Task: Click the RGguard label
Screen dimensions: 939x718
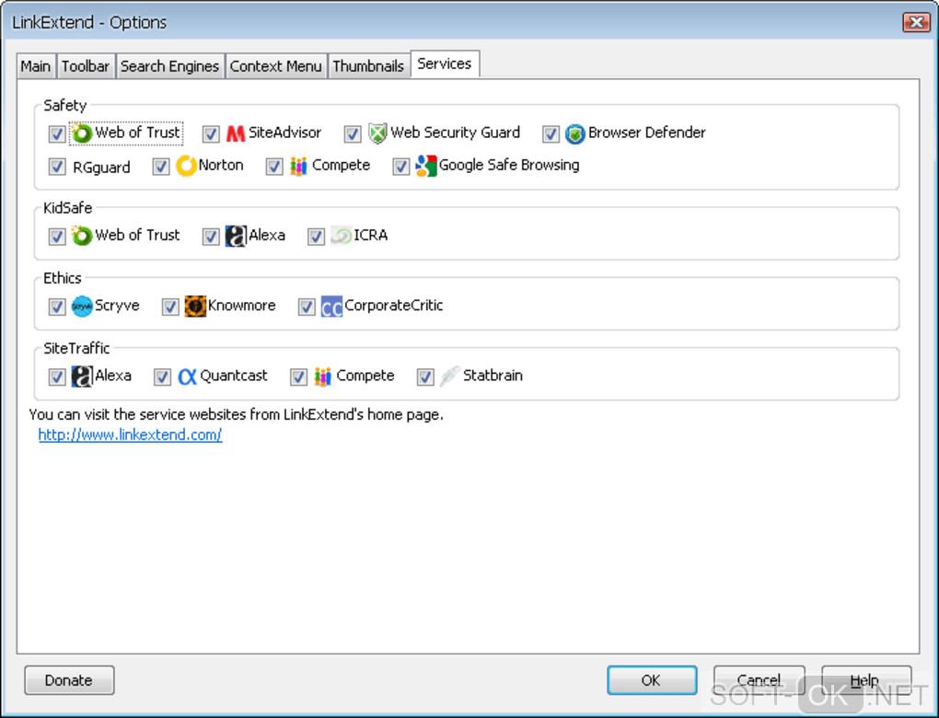Action: point(101,168)
